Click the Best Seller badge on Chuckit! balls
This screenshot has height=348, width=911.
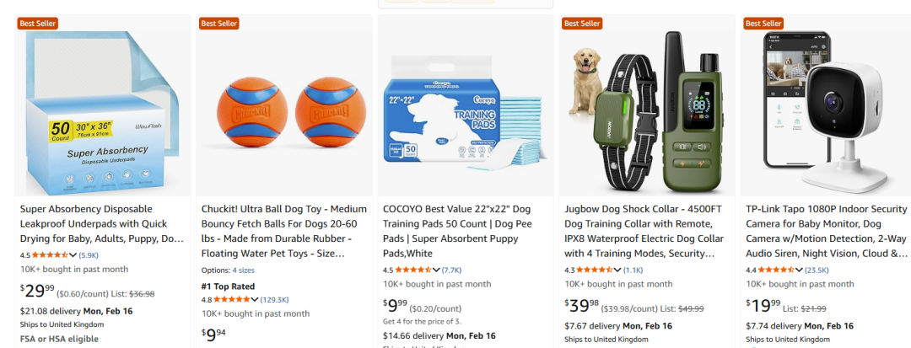[219, 24]
